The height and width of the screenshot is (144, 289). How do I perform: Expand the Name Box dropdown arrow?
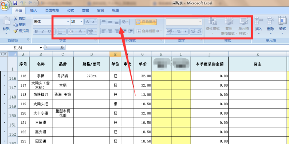coord(41,48)
